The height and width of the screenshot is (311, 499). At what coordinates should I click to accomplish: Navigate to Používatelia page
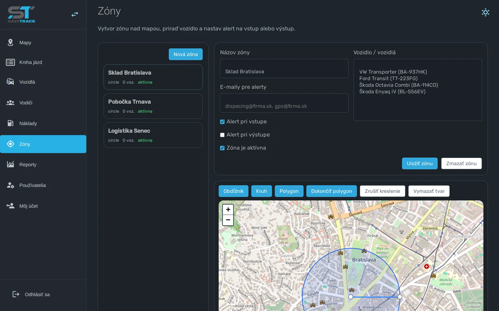click(43, 185)
